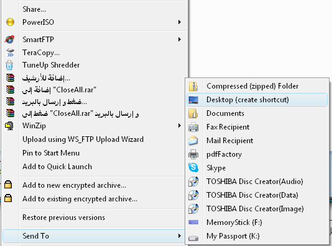Expand the SmartFTP submenu arrow
The width and height of the screenshot is (332, 246).
pos(180,39)
